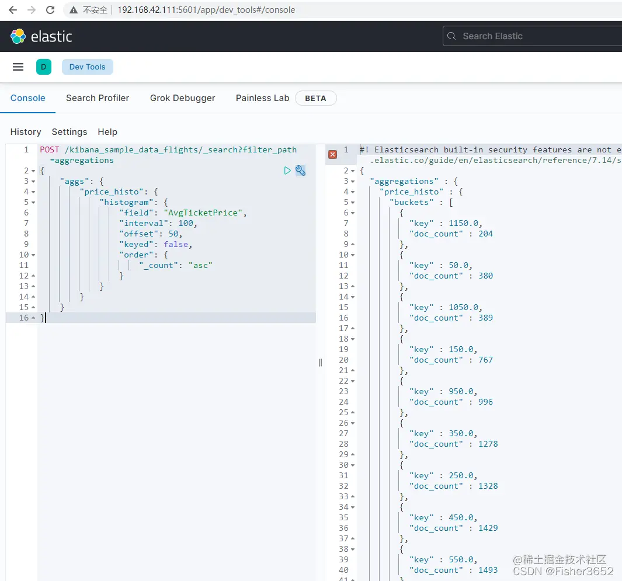
Task: Switch to the Search Profiler tab
Action: 98,98
